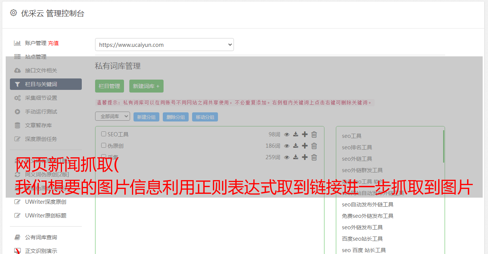The image size is (488, 254).
Task: Select the keyword 百度seo站长工具
Action: pyautogui.click(x=362, y=239)
